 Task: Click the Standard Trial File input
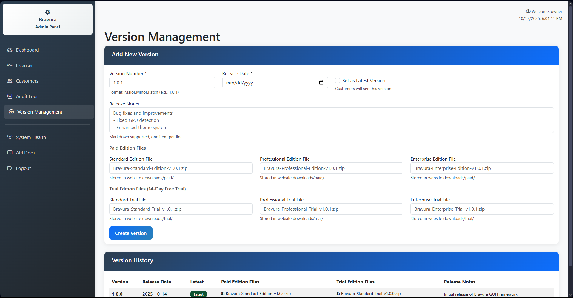click(181, 209)
